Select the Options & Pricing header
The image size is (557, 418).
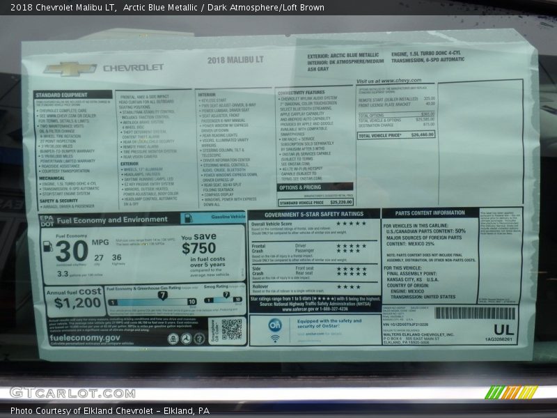click(300, 187)
